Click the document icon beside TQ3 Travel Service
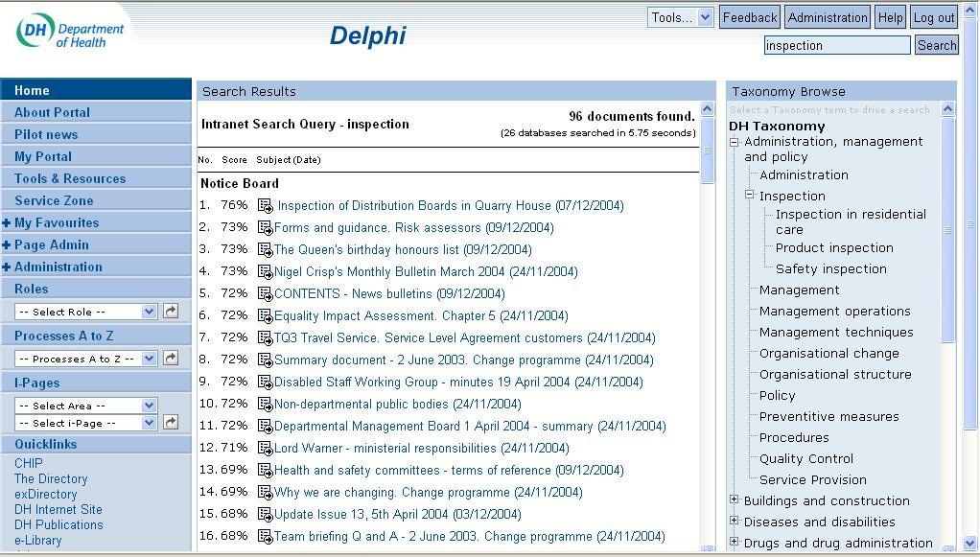Viewport: 980px width, 557px height. 266,337
